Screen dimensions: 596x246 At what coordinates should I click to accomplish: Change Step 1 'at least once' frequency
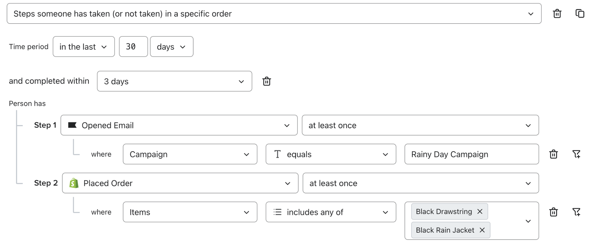[420, 125]
